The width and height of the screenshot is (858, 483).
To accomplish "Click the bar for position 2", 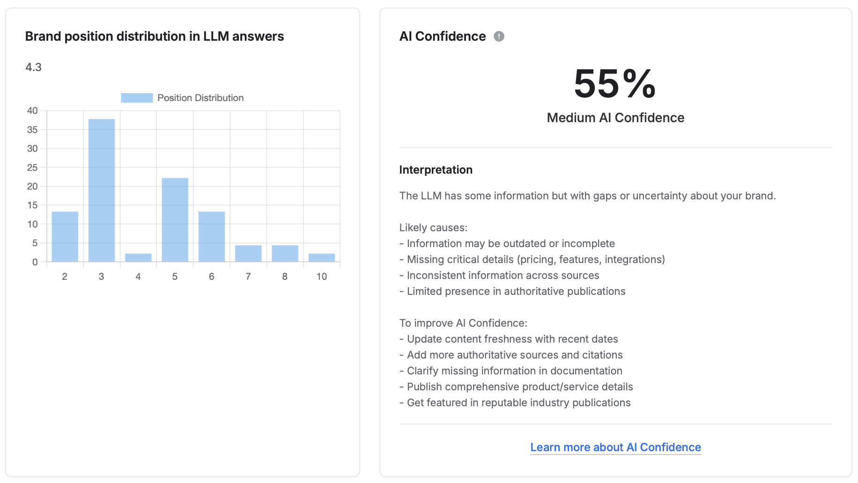I will point(65,237).
